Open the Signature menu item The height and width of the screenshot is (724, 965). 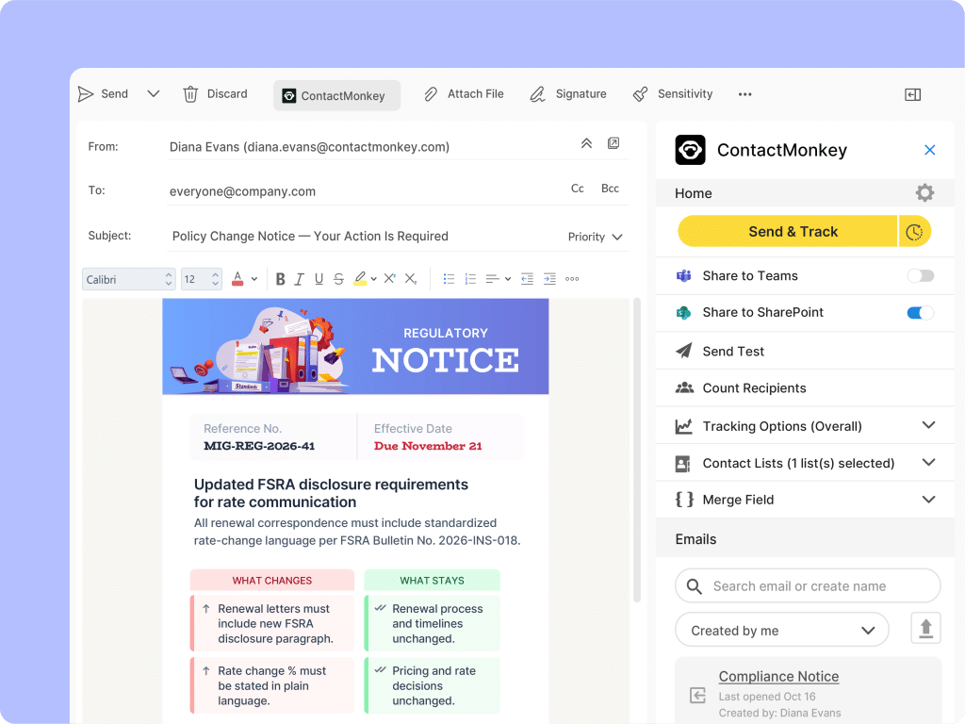(568, 94)
